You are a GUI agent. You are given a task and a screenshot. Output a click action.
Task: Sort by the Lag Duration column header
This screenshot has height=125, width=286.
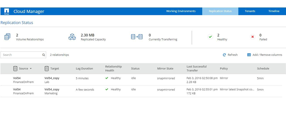pyautogui.click(x=84, y=69)
